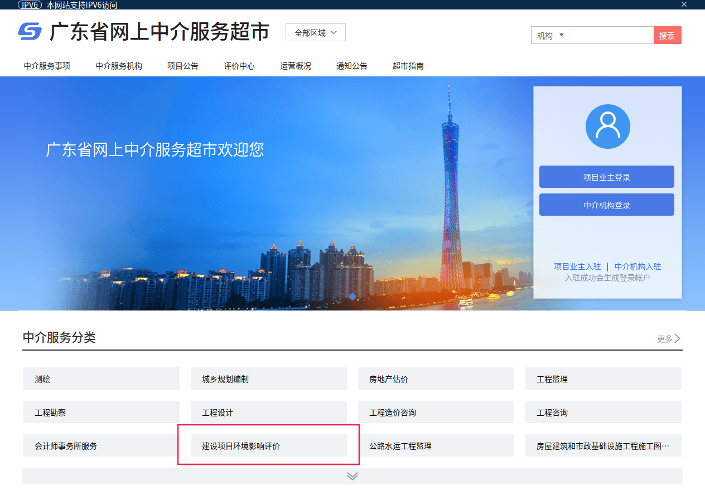
Task: Open 中介服务机构 menu
Action: (x=119, y=66)
